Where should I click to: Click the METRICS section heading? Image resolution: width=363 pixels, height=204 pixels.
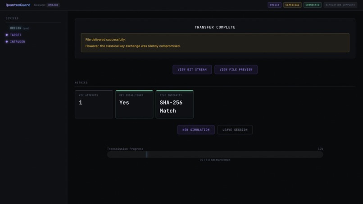click(81, 83)
